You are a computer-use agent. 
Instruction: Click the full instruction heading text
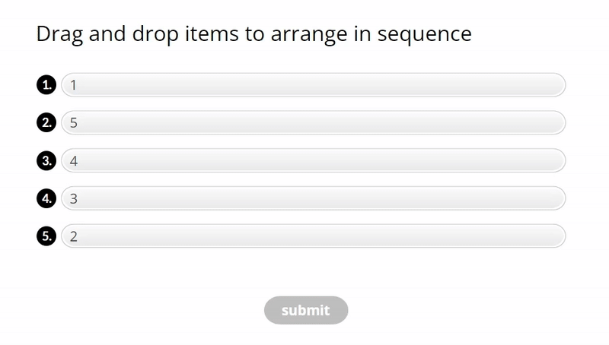pyautogui.click(x=253, y=34)
